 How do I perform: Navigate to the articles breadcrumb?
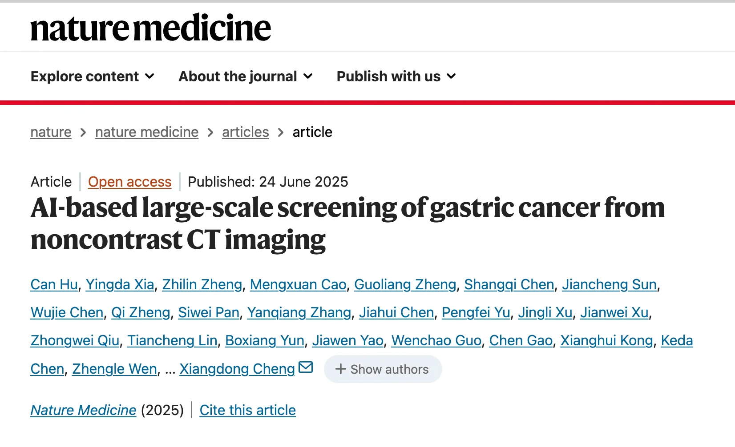pos(246,132)
